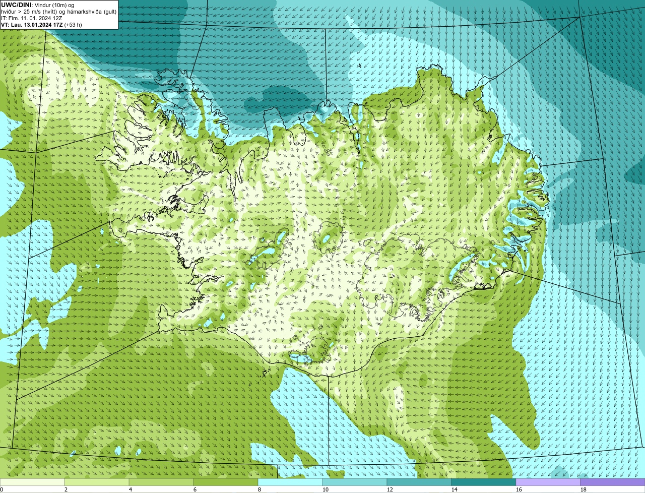Image resolution: width=645 pixels, height=493 pixels.
Task: Click the purple legend swatch above 18 m/s
Action: (613, 482)
